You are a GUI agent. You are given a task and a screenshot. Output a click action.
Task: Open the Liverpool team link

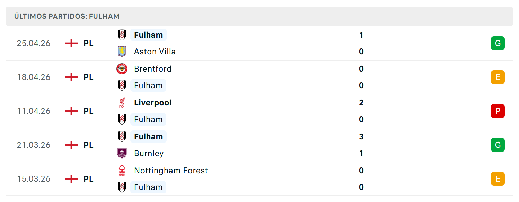[x=153, y=103]
